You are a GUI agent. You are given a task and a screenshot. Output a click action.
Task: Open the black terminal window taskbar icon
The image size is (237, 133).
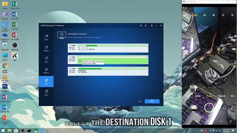pyautogui.click(x=29, y=130)
